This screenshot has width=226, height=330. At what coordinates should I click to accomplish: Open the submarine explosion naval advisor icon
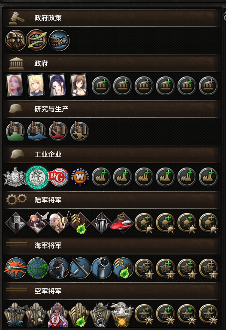click(15, 268)
